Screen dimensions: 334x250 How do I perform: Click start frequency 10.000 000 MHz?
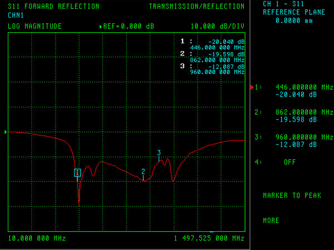pos(37,238)
